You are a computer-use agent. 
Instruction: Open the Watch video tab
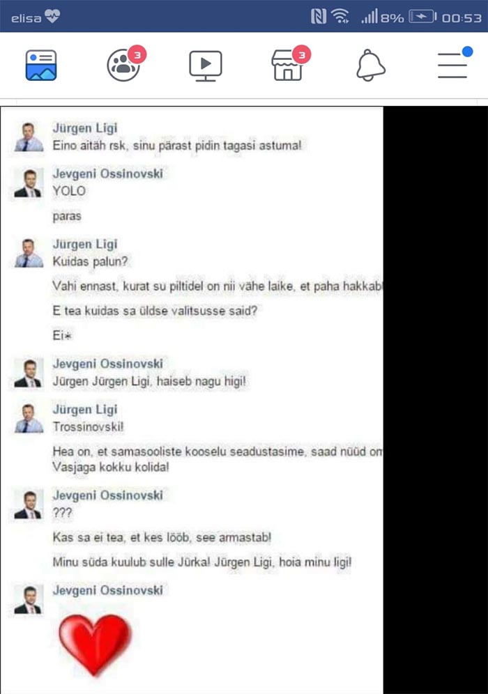pyautogui.click(x=206, y=65)
